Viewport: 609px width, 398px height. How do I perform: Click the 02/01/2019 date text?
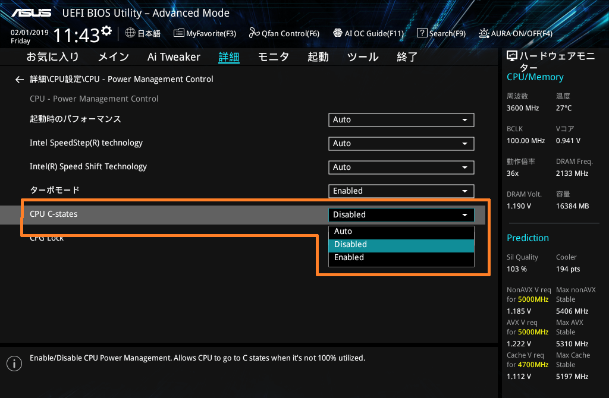(x=30, y=33)
